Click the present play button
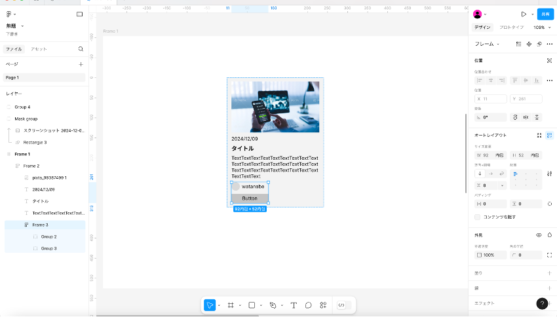The image size is (557, 317). [x=524, y=14]
